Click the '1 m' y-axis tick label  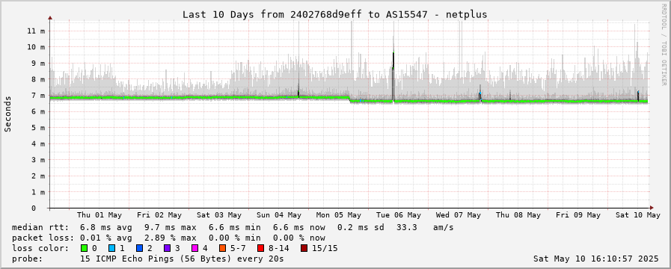click(38, 192)
